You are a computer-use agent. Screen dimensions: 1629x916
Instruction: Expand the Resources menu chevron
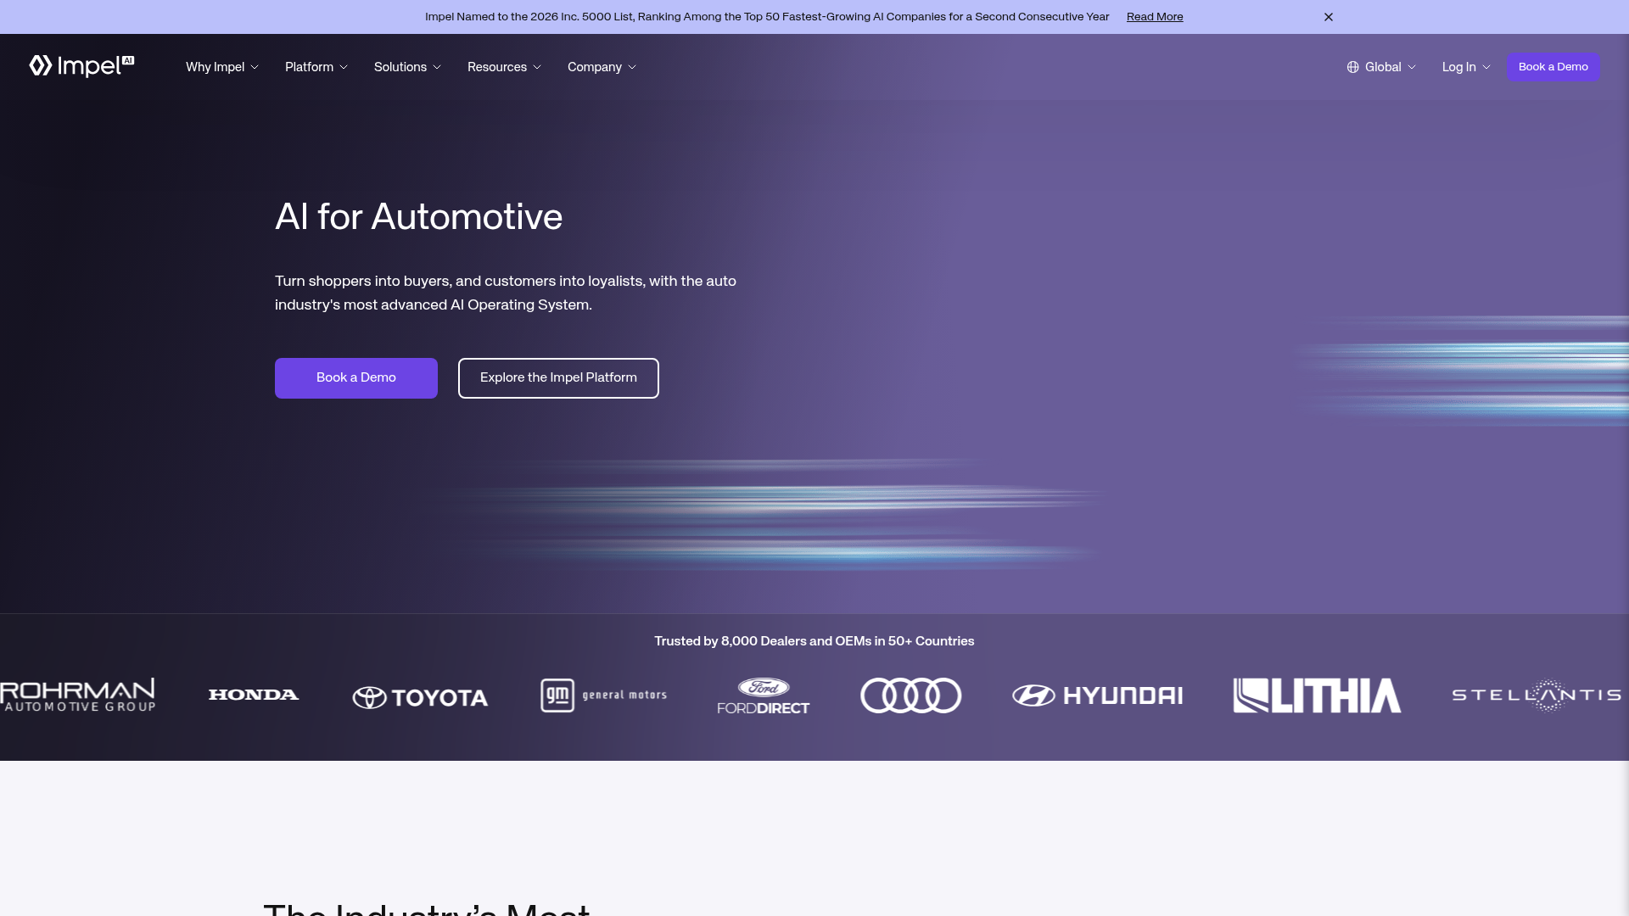coord(537,67)
